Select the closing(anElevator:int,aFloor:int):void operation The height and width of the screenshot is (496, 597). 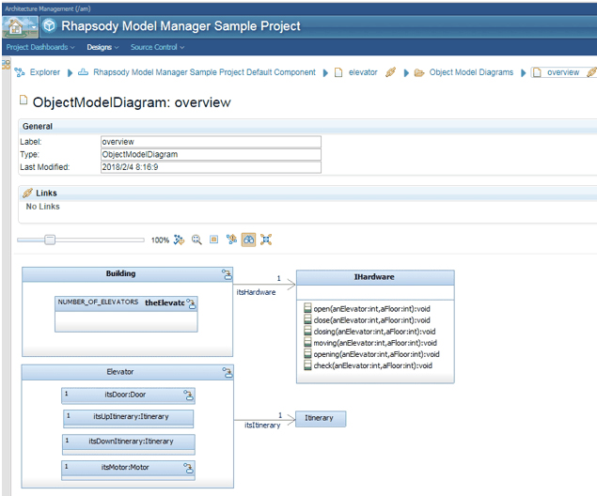[374, 332]
